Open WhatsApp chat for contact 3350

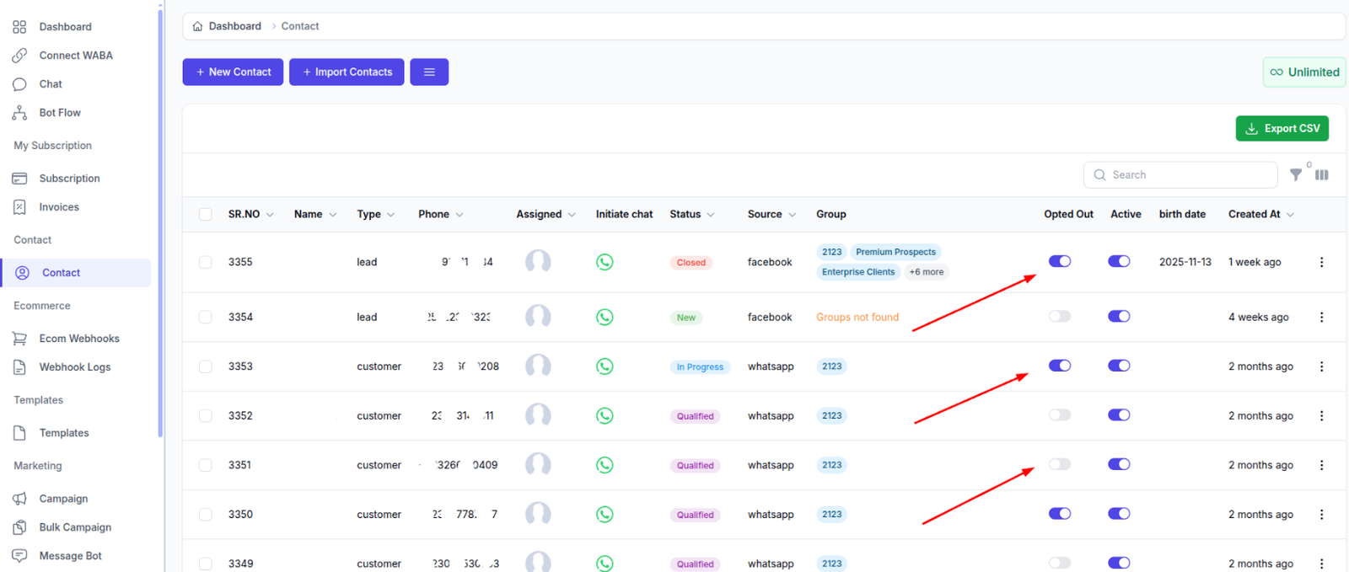point(605,514)
